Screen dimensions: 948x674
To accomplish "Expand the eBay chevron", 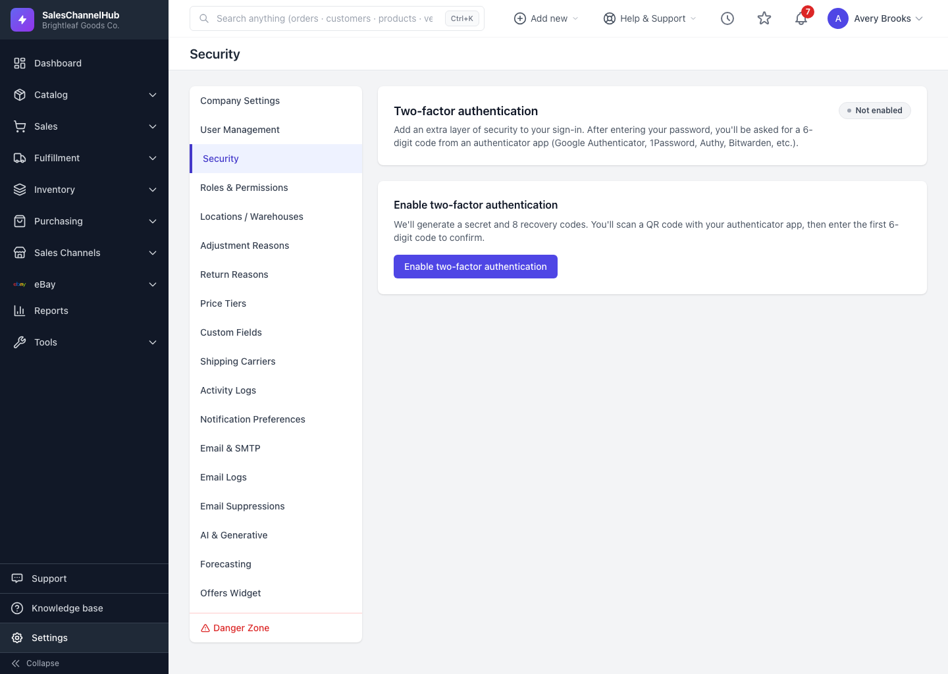I will click(153, 284).
